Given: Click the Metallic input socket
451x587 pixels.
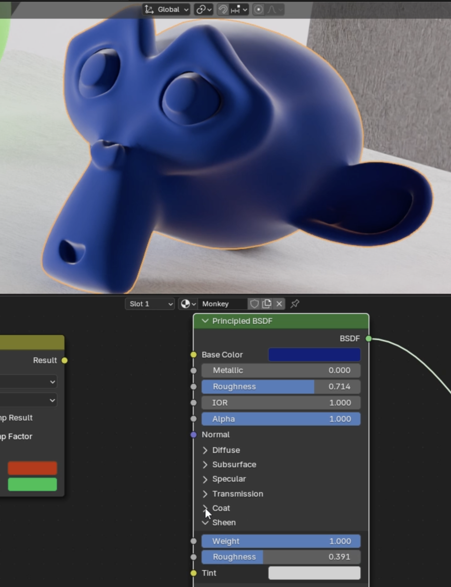Looking at the screenshot, I should tap(194, 370).
